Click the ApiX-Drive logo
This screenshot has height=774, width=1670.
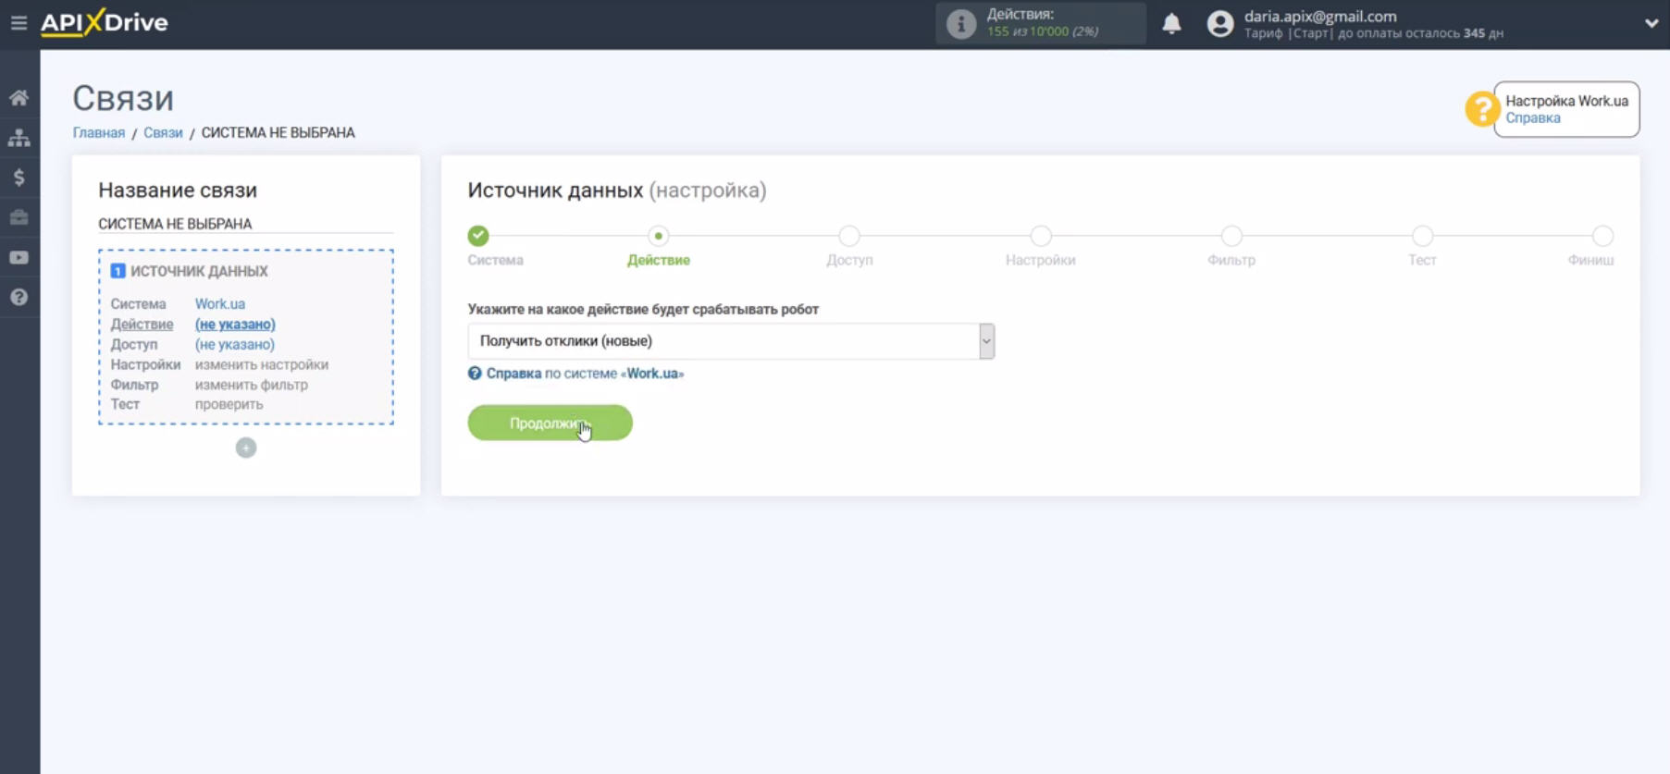[x=105, y=22]
